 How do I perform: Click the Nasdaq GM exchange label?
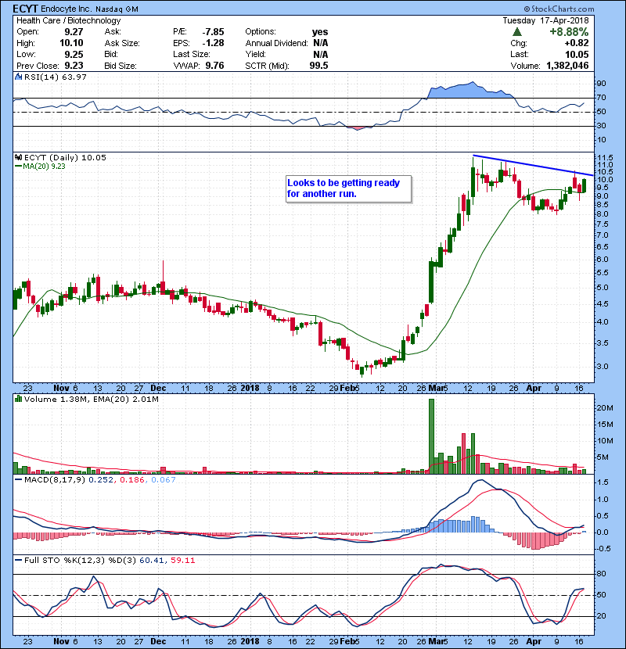coord(117,9)
